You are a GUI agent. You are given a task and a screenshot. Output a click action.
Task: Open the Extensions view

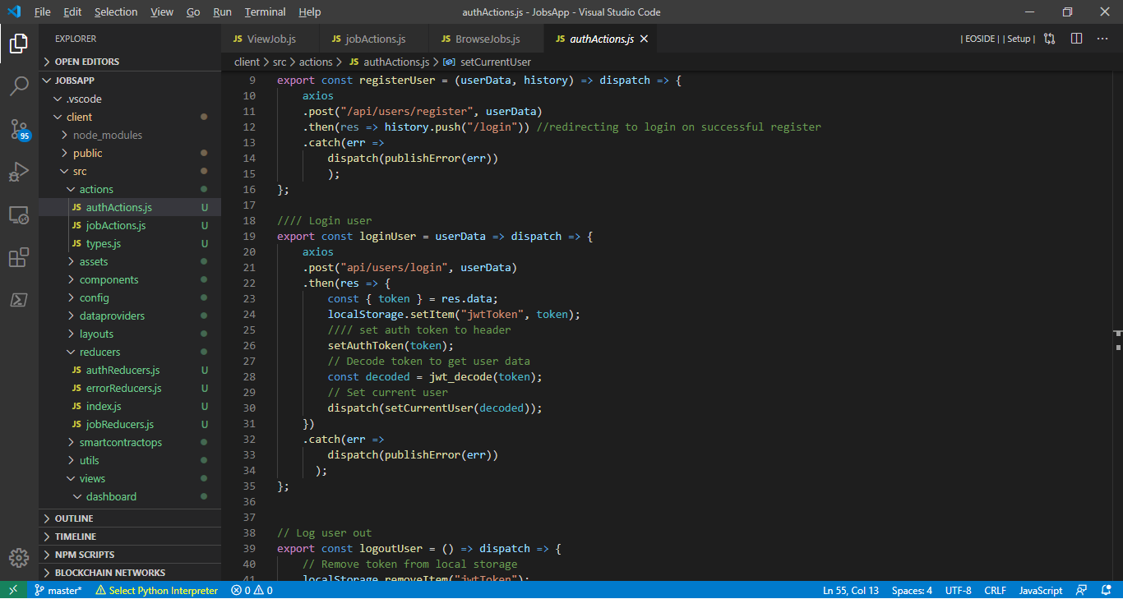pos(19,258)
